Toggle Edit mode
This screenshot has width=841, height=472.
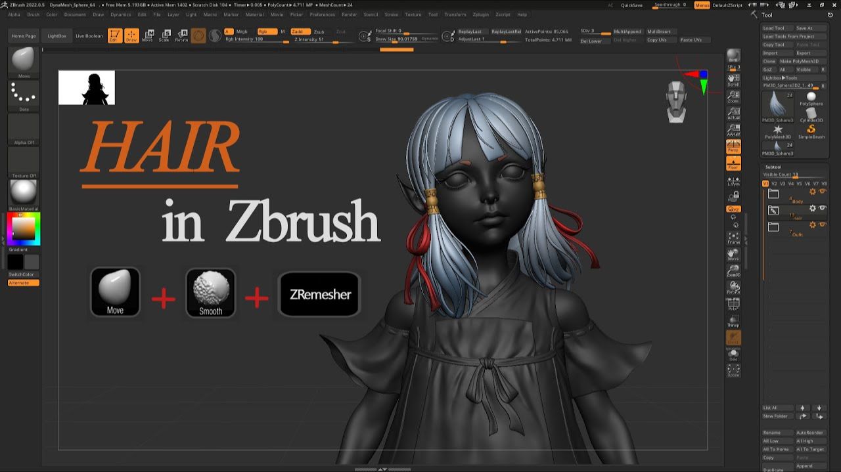point(114,35)
